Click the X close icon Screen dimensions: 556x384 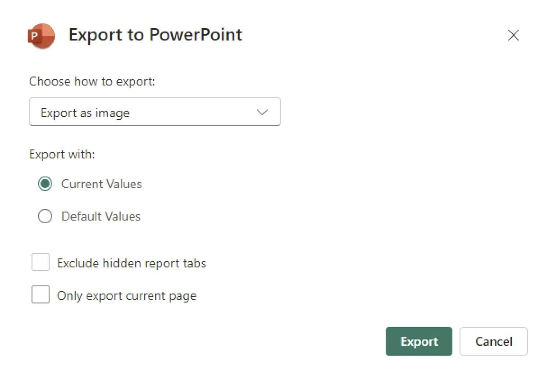tap(513, 35)
